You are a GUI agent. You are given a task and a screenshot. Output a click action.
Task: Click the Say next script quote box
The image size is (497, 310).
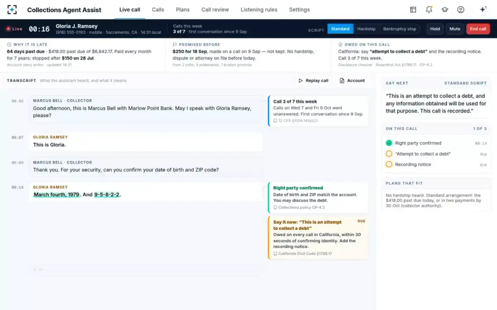[x=436, y=103]
